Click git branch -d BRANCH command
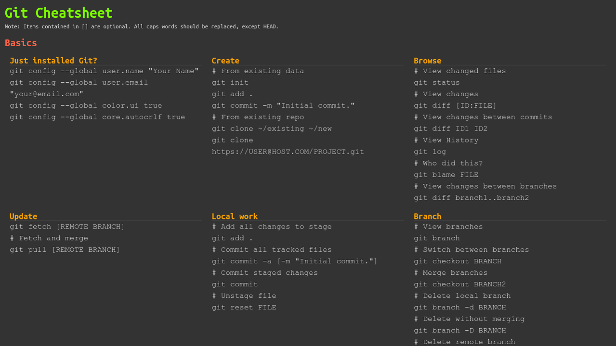The height and width of the screenshot is (346, 616). pyautogui.click(x=459, y=308)
